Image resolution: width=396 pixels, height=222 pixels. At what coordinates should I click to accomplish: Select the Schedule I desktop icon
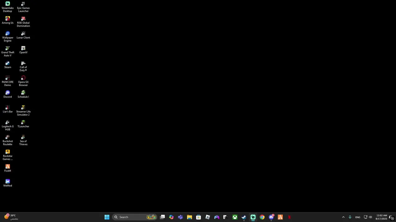click(x=23, y=94)
